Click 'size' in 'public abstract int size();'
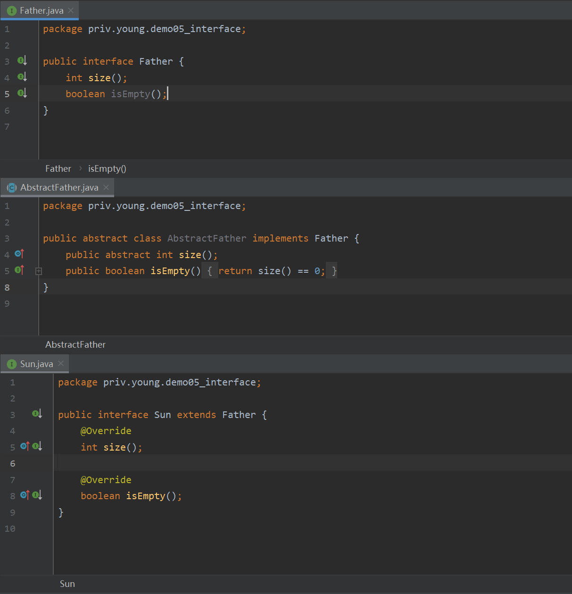The width and height of the screenshot is (572, 594). (x=190, y=255)
